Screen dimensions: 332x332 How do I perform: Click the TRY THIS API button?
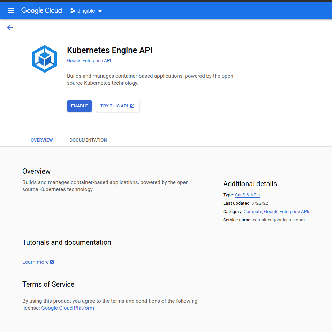tap(118, 106)
